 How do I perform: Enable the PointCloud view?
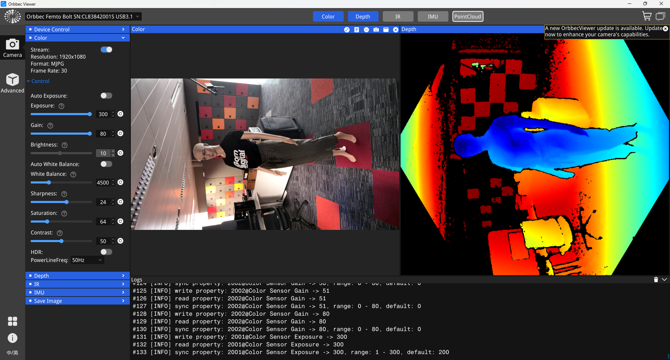coord(468,16)
